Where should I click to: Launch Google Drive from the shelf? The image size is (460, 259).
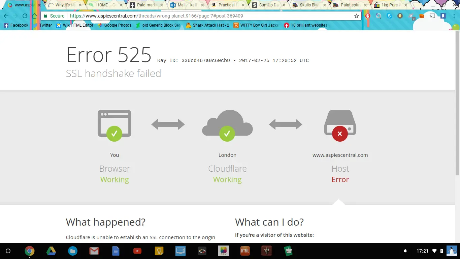51,251
